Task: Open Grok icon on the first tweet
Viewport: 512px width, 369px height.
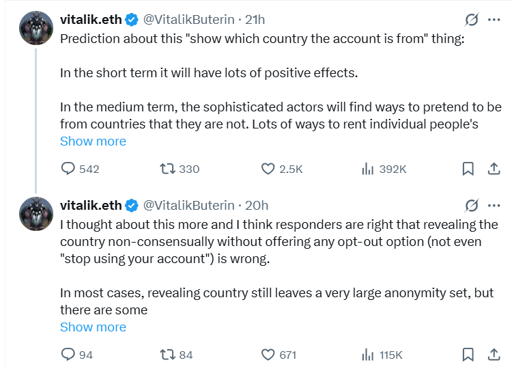Action: pyautogui.click(x=471, y=20)
